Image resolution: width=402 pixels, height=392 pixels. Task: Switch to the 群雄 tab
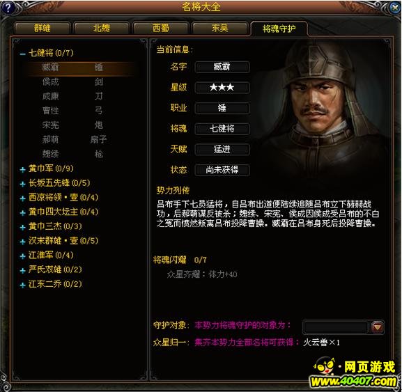pos(42,28)
